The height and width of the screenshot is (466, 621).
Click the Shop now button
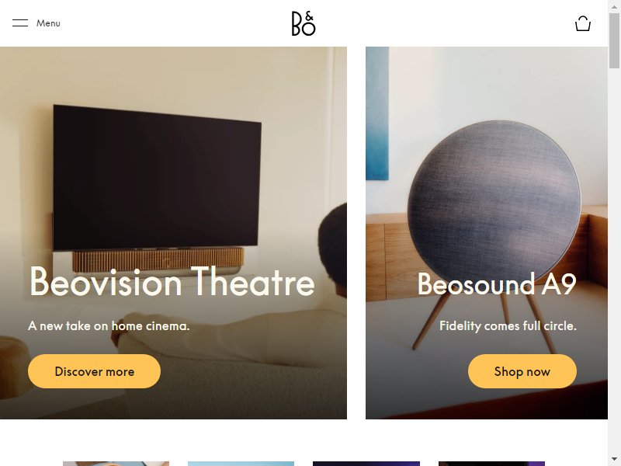click(522, 371)
